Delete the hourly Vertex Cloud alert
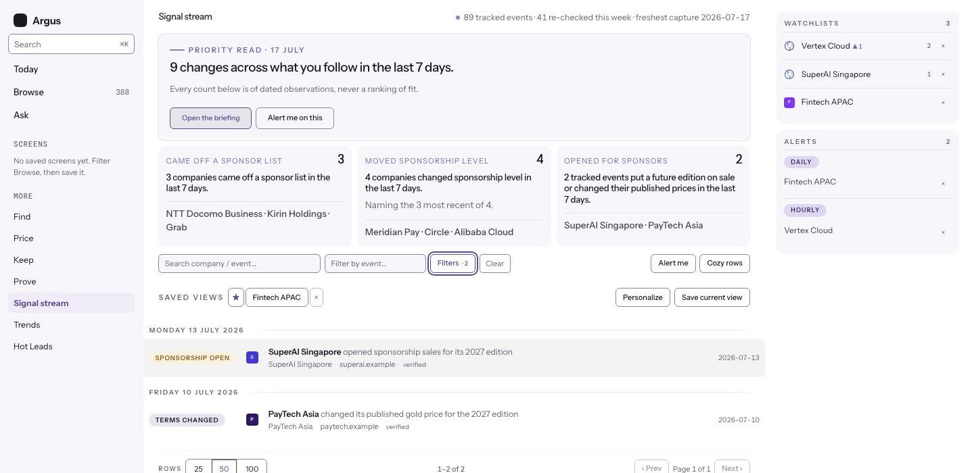974x473 pixels. [943, 232]
